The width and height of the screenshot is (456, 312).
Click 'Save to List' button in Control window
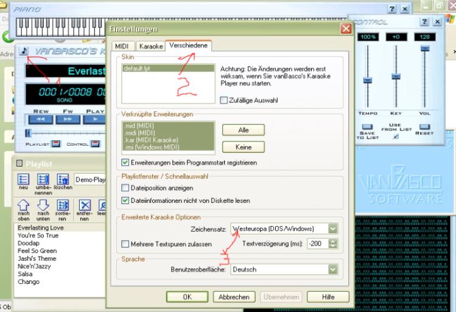pyautogui.click(x=368, y=127)
